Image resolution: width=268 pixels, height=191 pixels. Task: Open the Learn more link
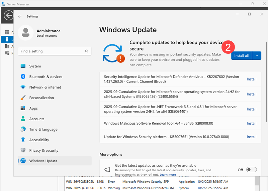point(168,175)
